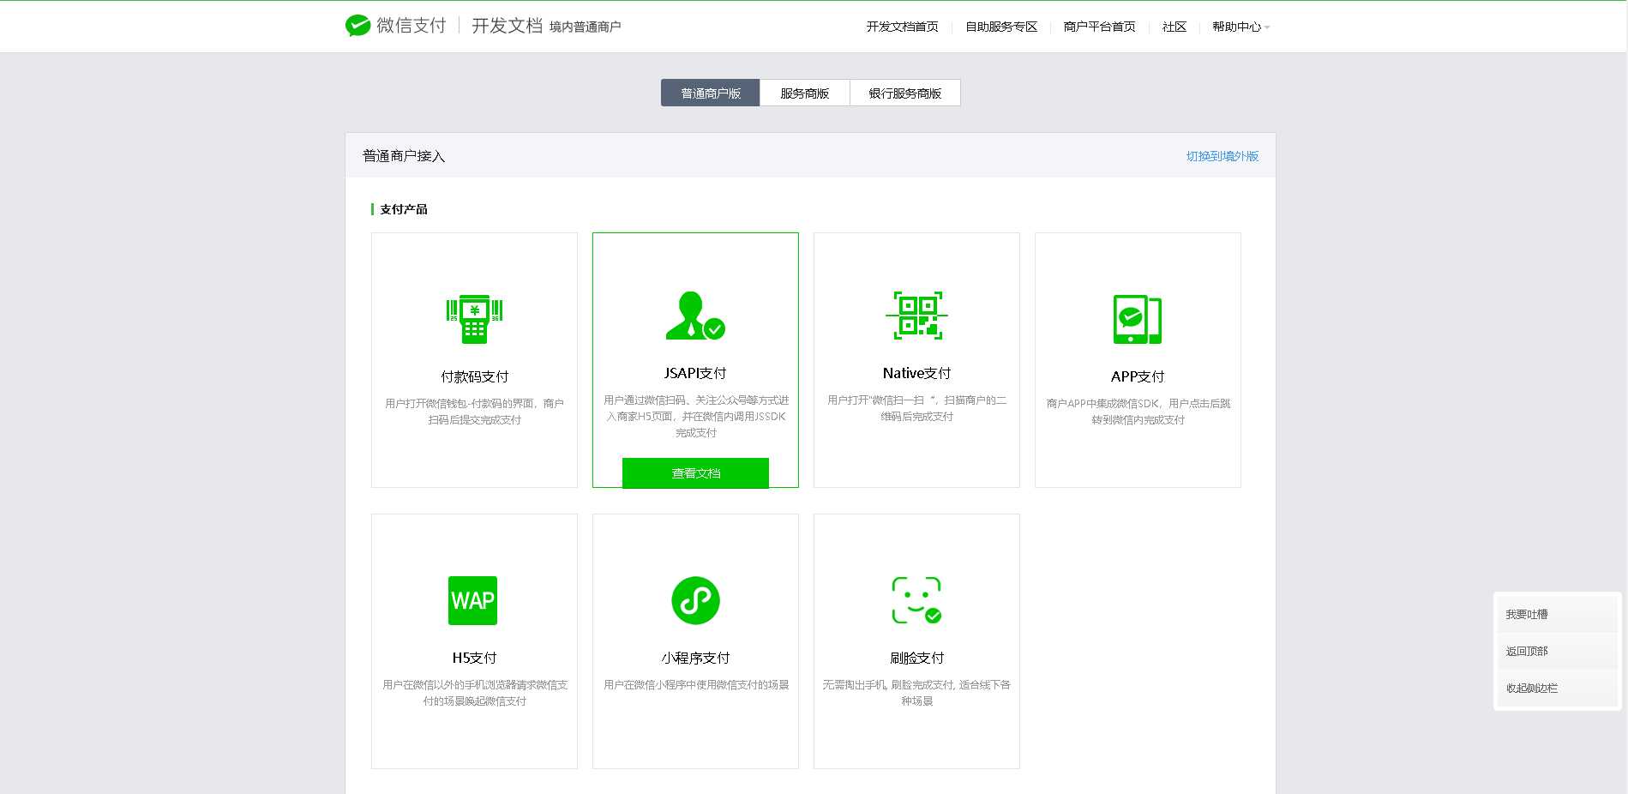Screen dimensions: 1628x794
Task: Click the 付款码支付 POS terminal icon
Action: pyautogui.click(x=474, y=319)
